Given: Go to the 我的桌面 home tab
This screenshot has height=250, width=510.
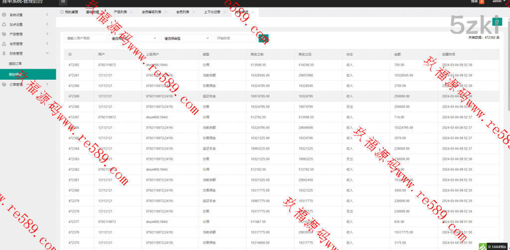Looking at the screenshot, I should click(x=69, y=11).
